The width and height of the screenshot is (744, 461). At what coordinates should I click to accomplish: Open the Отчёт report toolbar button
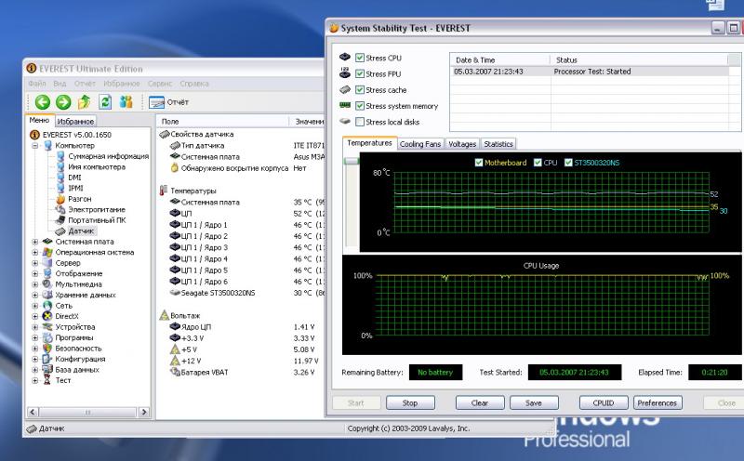click(x=169, y=102)
